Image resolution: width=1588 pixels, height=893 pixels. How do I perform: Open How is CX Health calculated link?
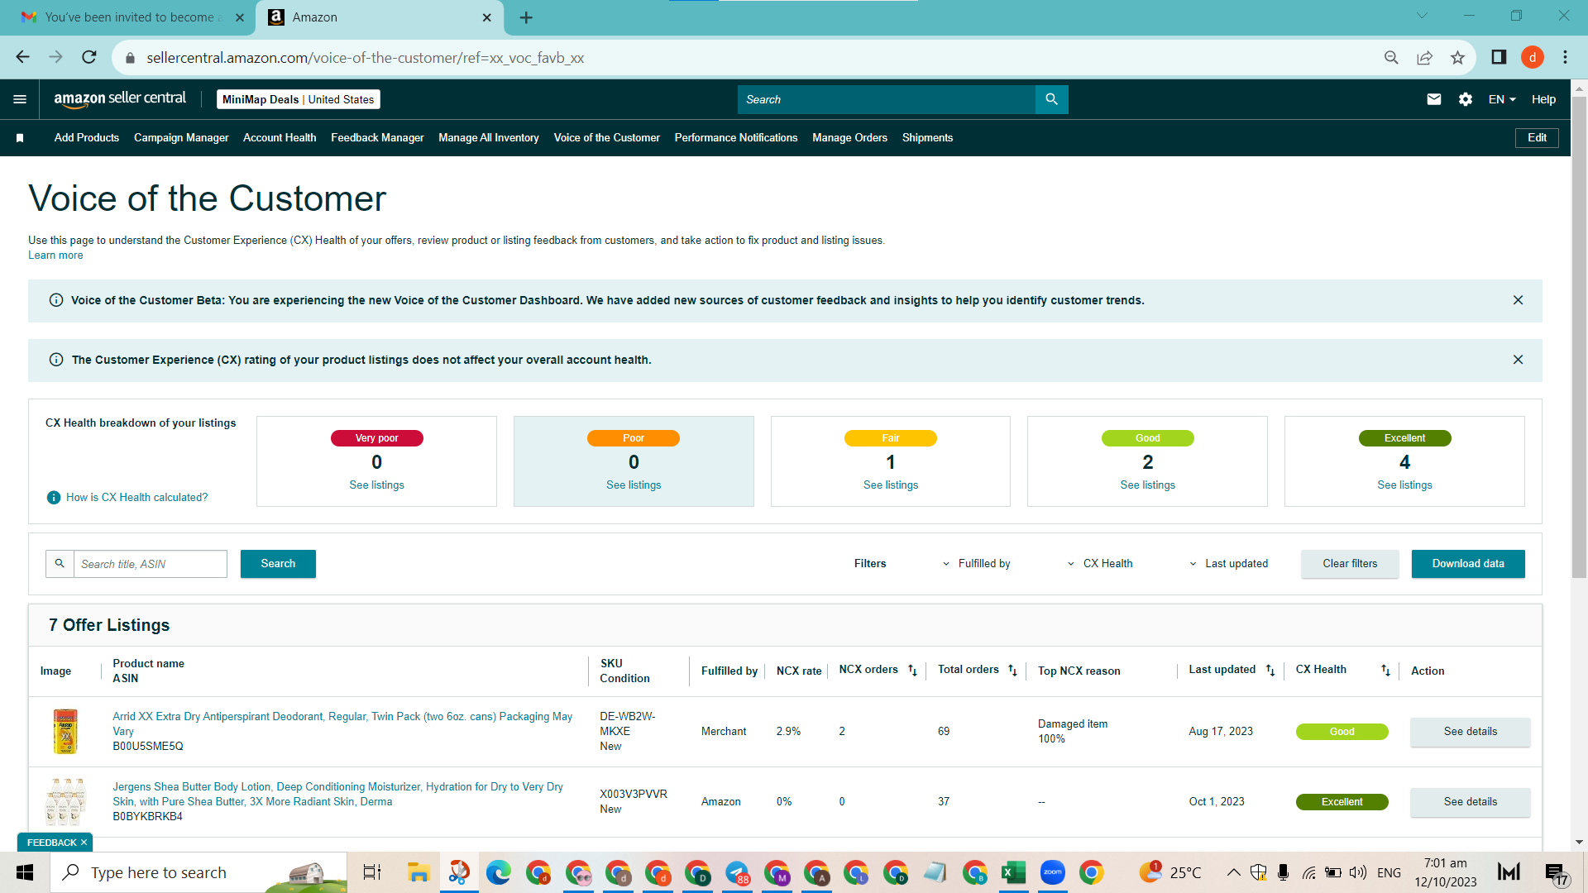tap(137, 497)
